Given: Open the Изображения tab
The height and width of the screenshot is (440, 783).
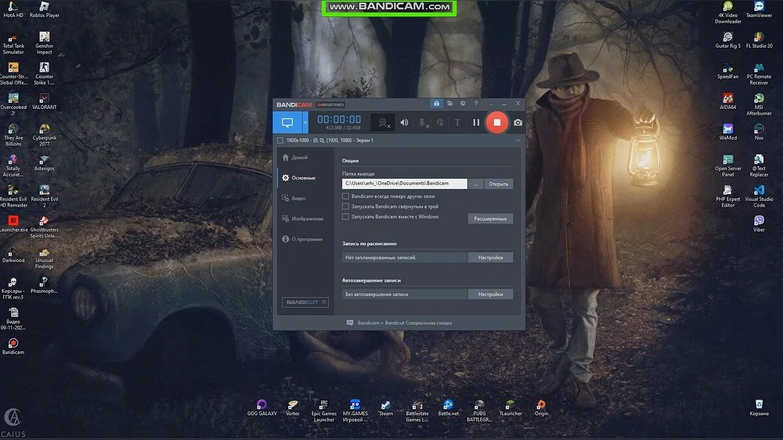Looking at the screenshot, I should 302,219.
